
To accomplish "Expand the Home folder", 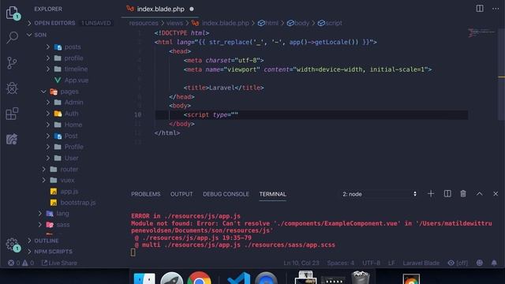I will 73,125.
